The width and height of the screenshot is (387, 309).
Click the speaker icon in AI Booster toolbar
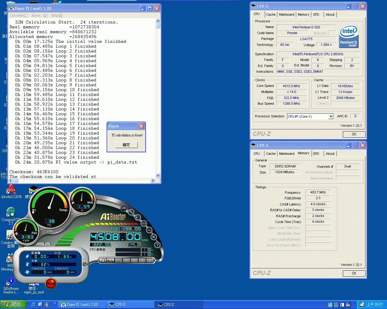pyautogui.click(x=119, y=260)
